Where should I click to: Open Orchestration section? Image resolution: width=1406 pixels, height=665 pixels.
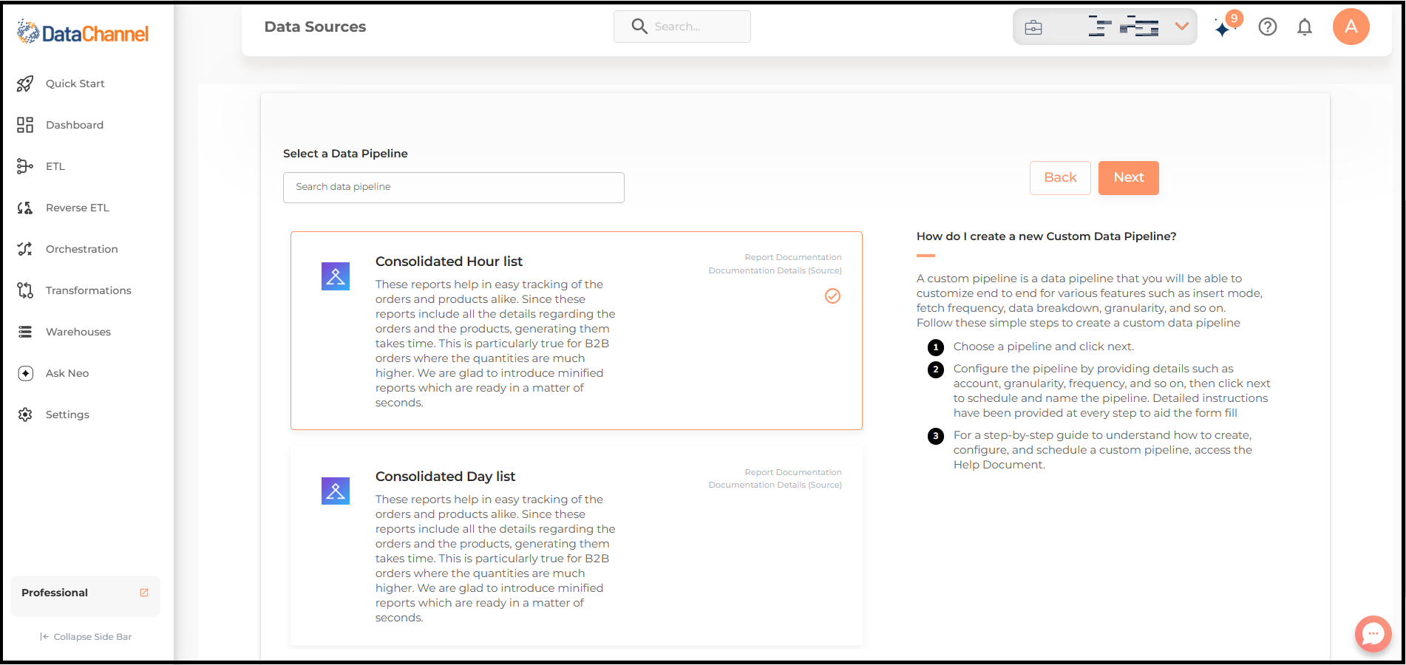tap(82, 249)
